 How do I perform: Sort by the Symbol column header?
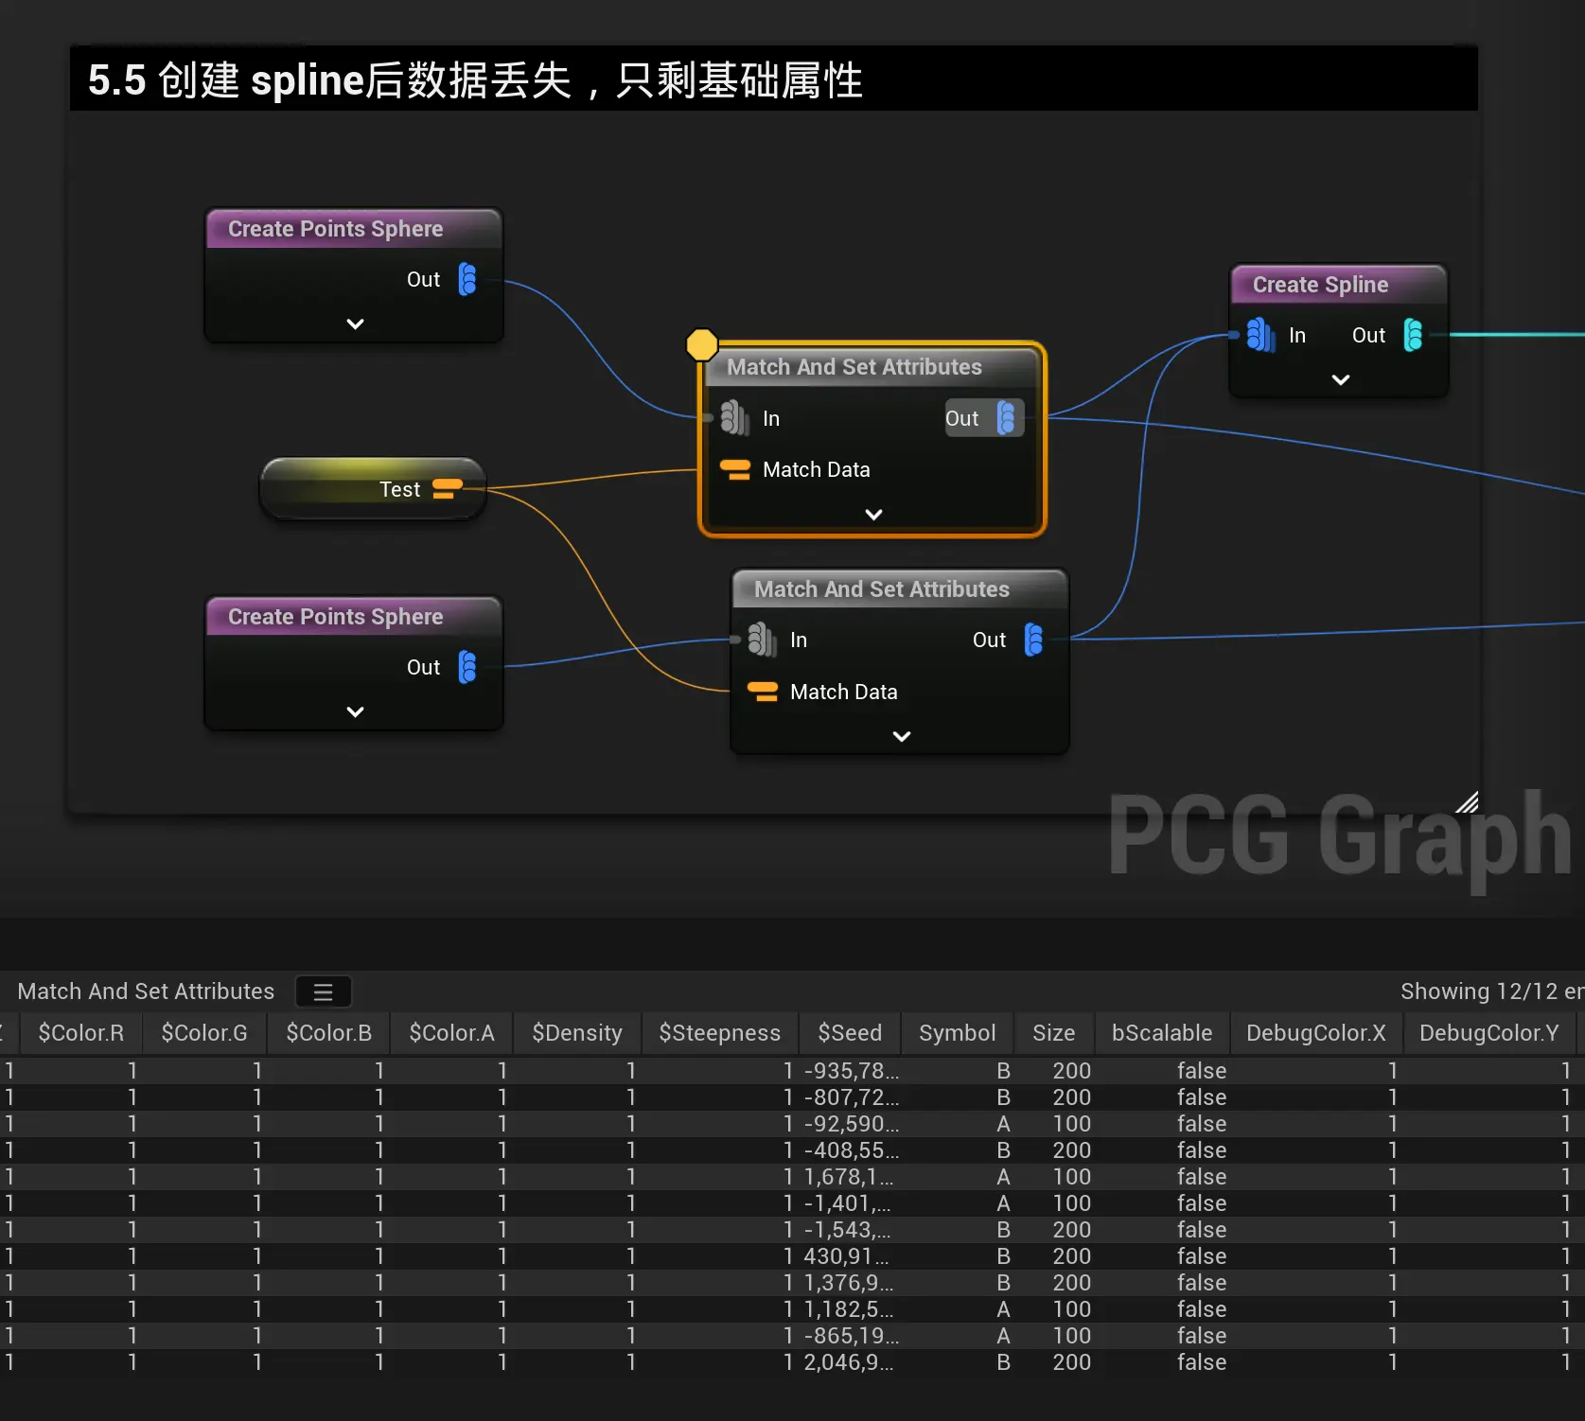coord(957,1033)
